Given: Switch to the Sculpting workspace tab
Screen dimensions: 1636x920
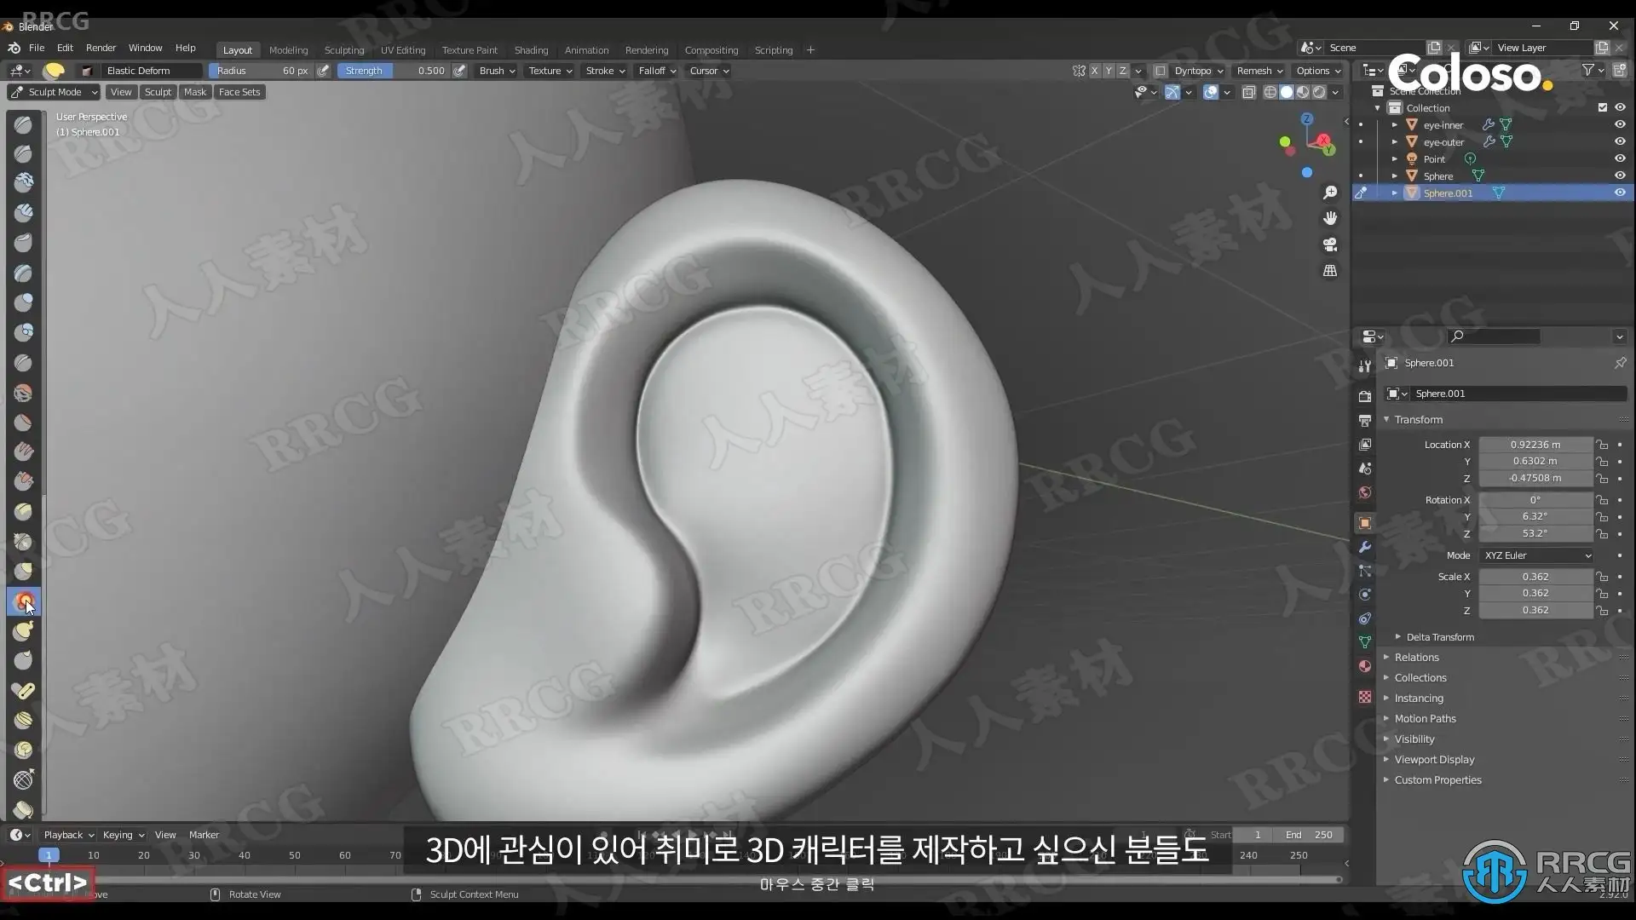Looking at the screenshot, I should (x=343, y=50).
